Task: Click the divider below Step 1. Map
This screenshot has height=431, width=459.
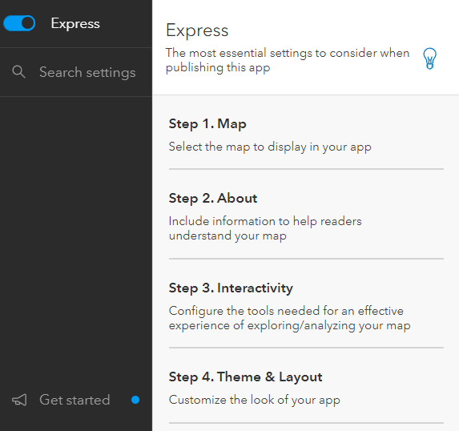Action: coord(306,169)
